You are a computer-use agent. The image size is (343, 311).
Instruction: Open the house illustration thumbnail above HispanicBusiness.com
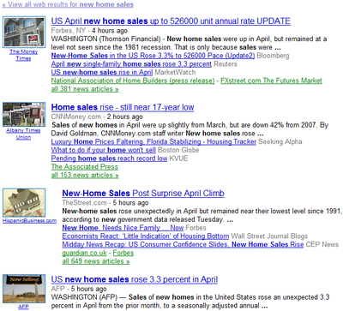pos(24,202)
